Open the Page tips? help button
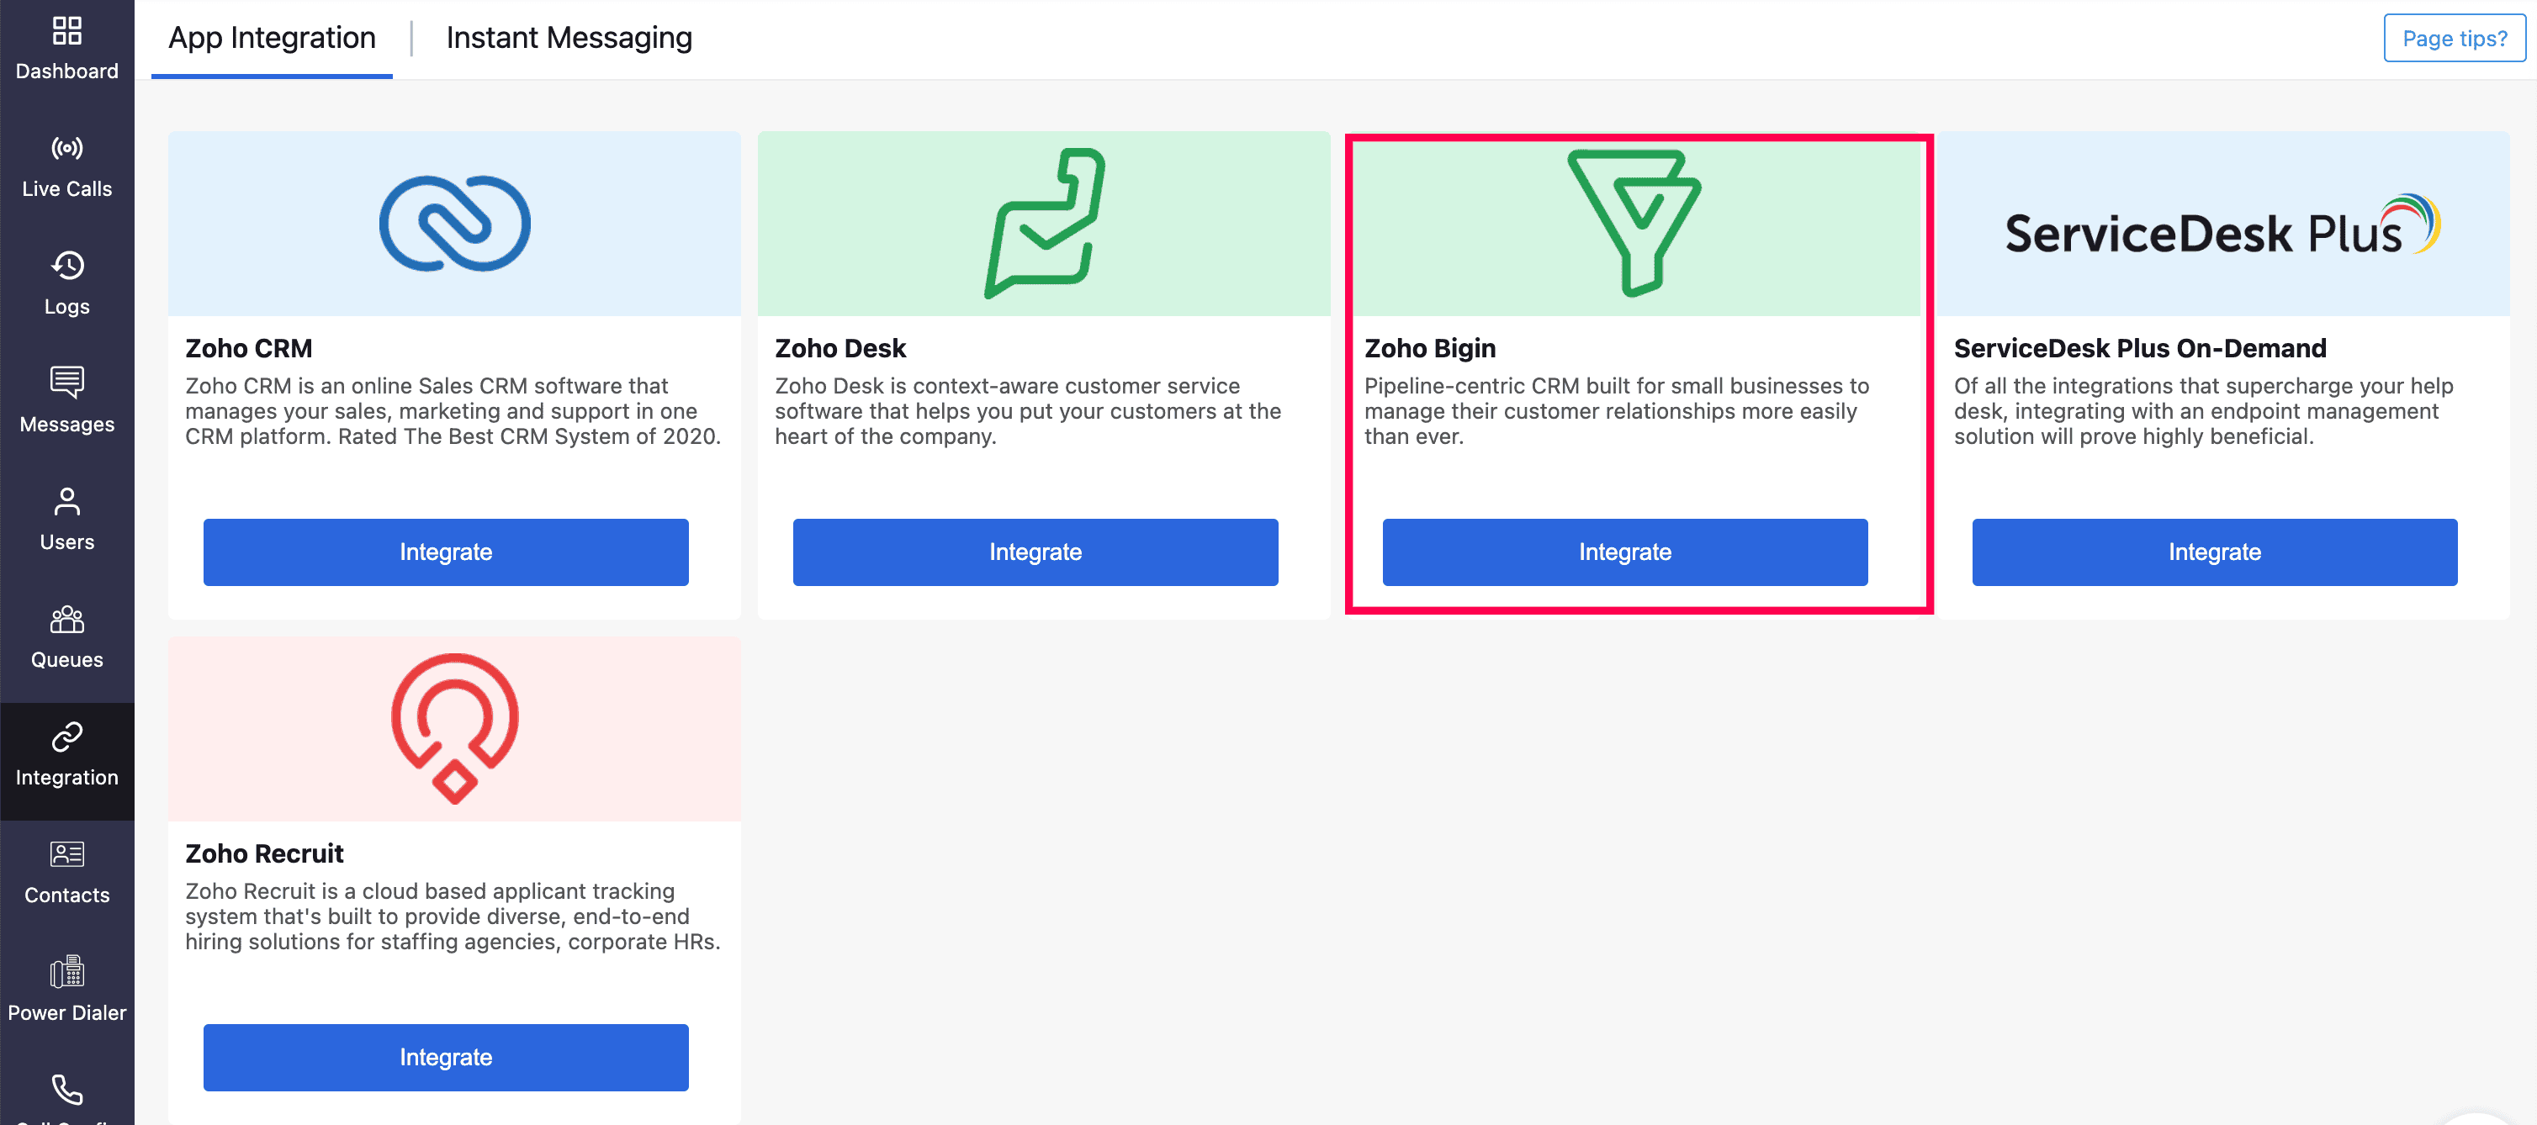This screenshot has width=2537, height=1125. (x=2453, y=39)
